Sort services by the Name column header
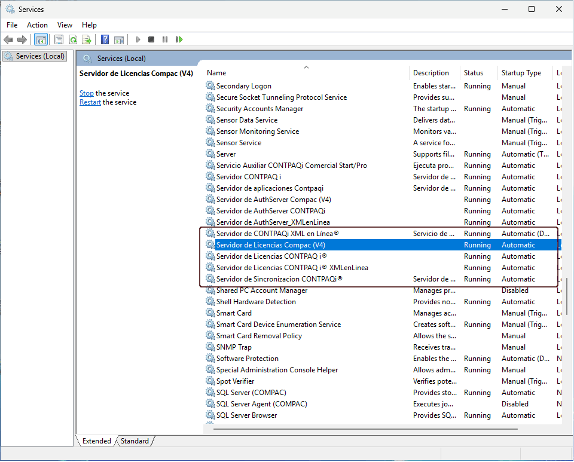574x462 pixels. (217, 73)
